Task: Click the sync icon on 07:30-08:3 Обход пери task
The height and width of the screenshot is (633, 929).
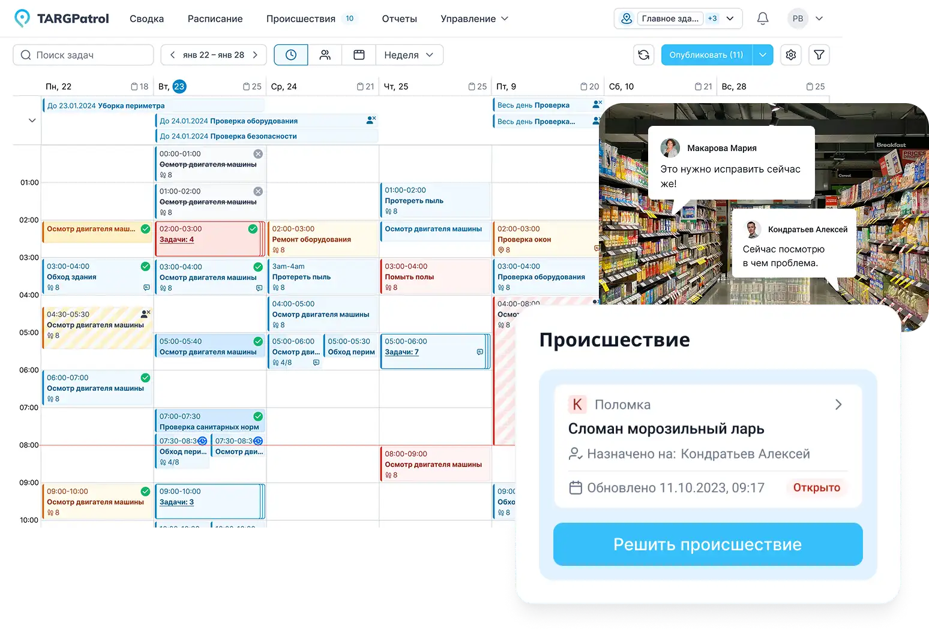Action: [202, 441]
